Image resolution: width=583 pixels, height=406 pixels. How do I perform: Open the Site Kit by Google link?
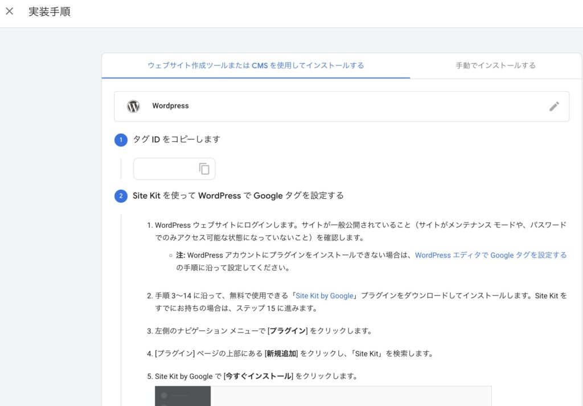click(x=324, y=296)
